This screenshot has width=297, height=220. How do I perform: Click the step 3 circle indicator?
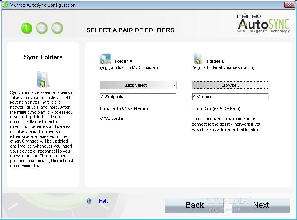(x=57, y=28)
